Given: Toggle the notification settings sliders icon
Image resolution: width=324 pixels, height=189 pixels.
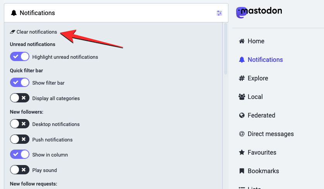Looking at the screenshot, I should coord(219,13).
